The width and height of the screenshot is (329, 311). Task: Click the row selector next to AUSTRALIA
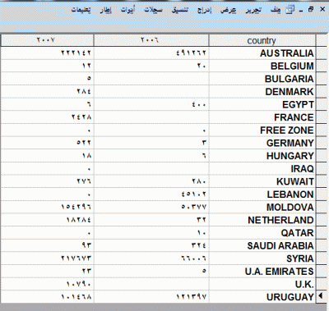click(x=321, y=53)
